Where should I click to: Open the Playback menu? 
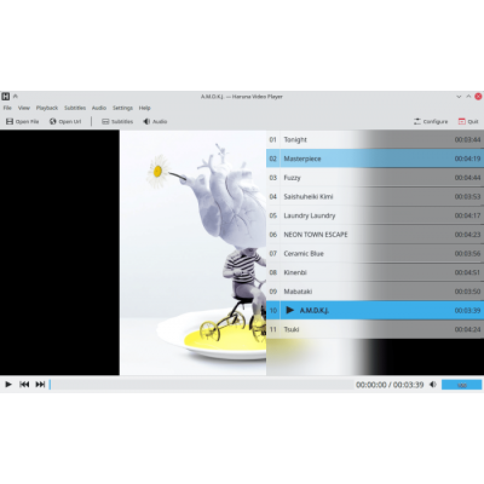click(47, 108)
